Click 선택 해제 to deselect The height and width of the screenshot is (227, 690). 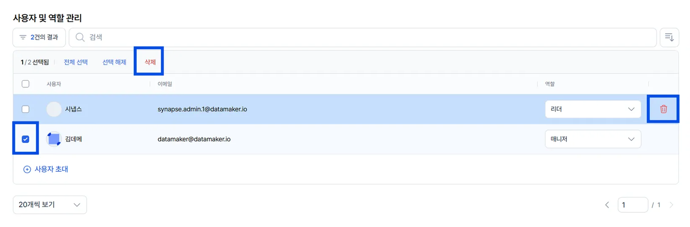[x=114, y=62]
